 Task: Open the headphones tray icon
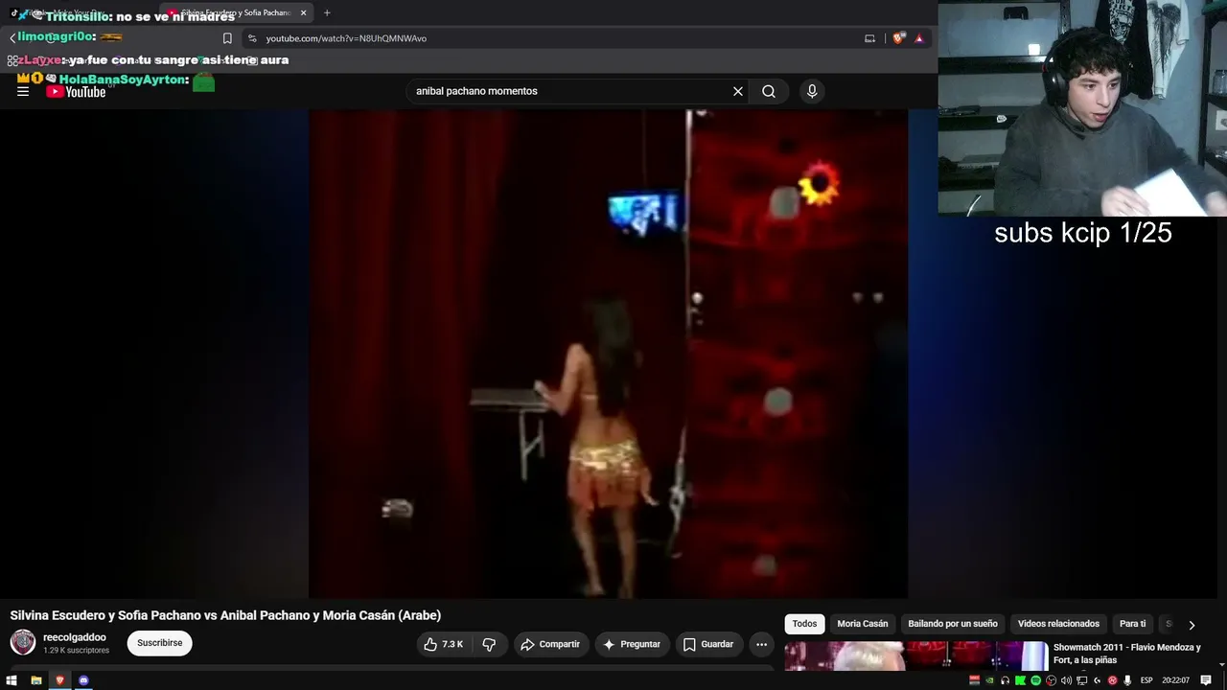tap(1006, 680)
